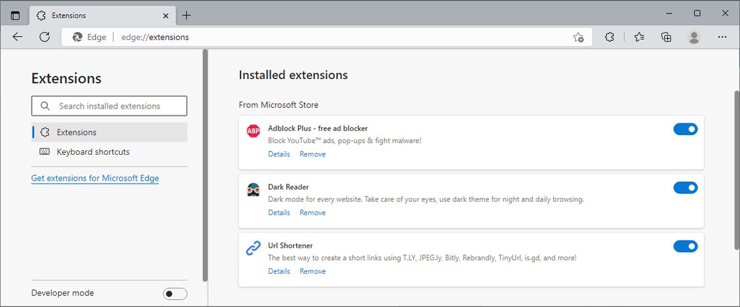Disable Adblock Plus toggle
740x307 pixels.
pos(685,129)
